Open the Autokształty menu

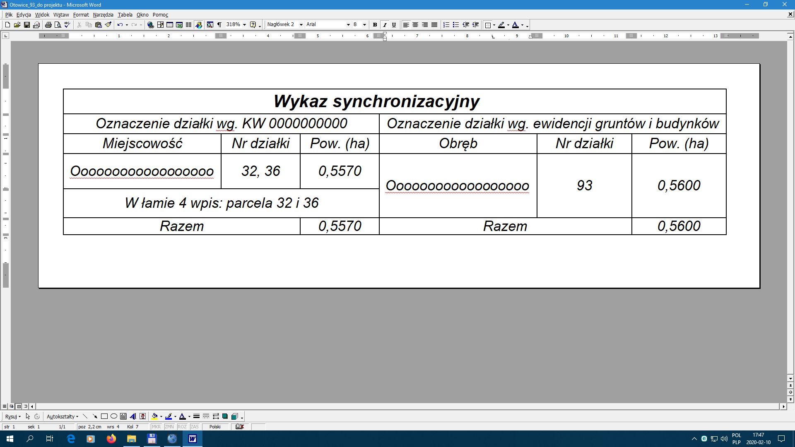pos(63,416)
